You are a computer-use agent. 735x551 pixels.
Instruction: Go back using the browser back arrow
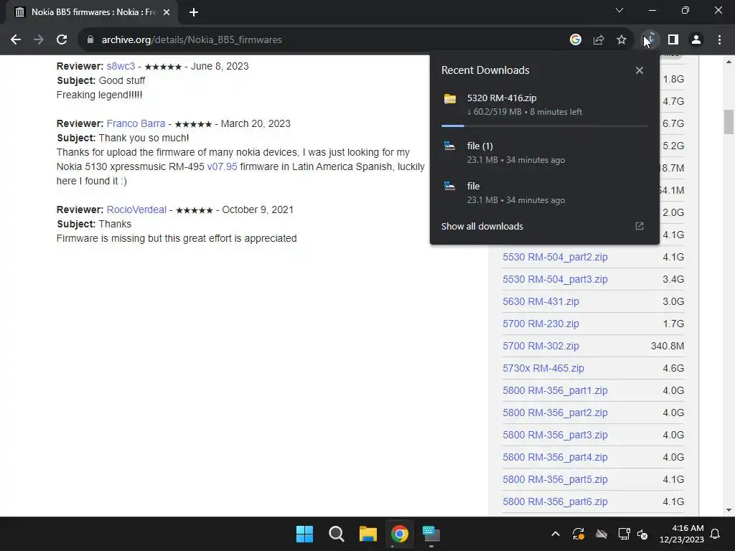coord(16,40)
